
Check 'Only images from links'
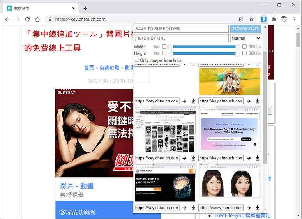click(137, 60)
